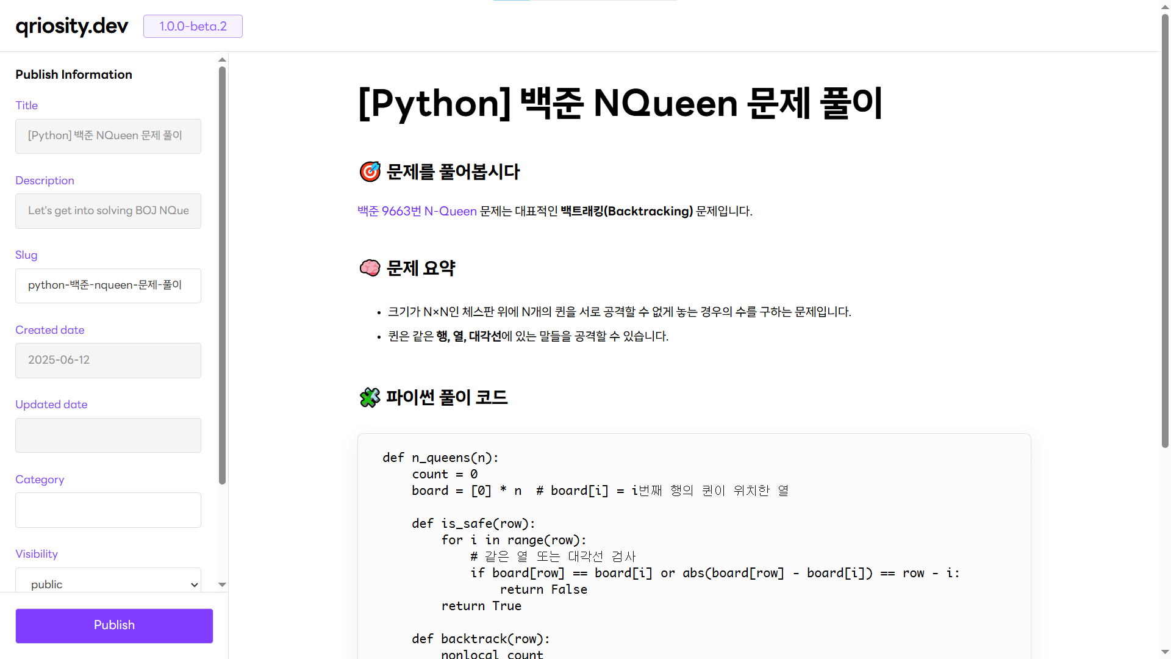Click the 'if board[row] == board[i]' code line

point(715,573)
